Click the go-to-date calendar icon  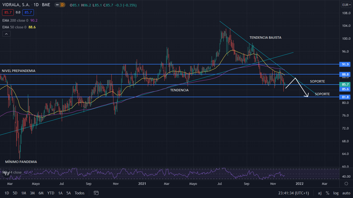point(96,193)
